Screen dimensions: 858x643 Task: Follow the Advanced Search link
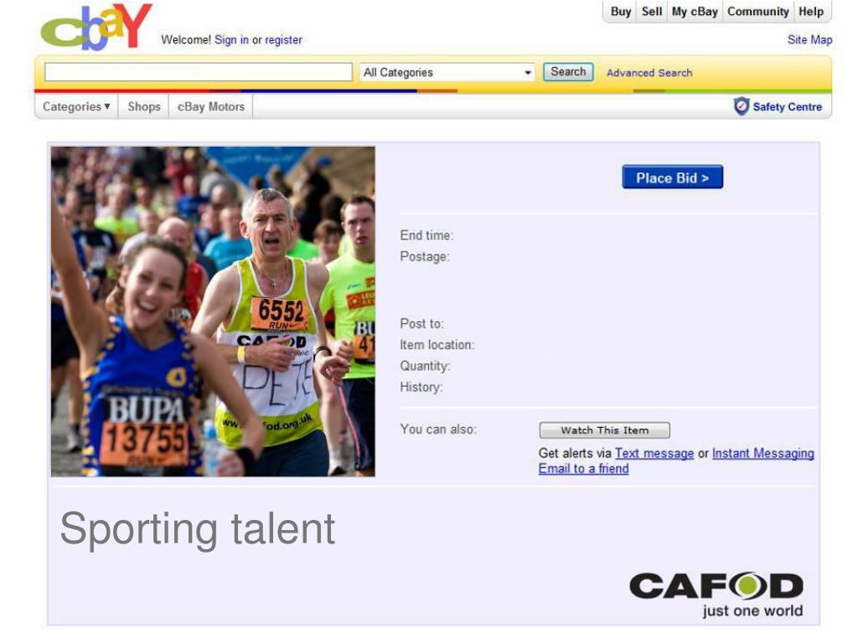pyautogui.click(x=649, y=73)
